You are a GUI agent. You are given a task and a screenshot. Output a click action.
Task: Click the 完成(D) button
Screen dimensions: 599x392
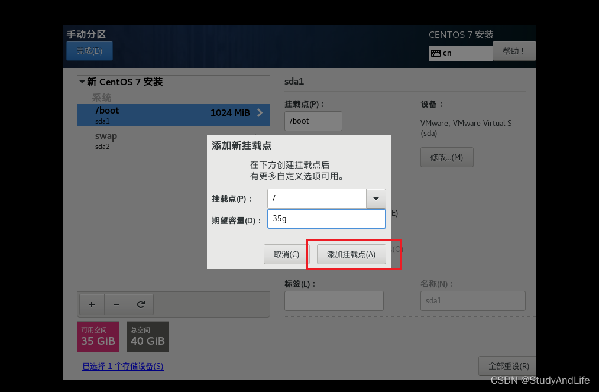[89, 51]
